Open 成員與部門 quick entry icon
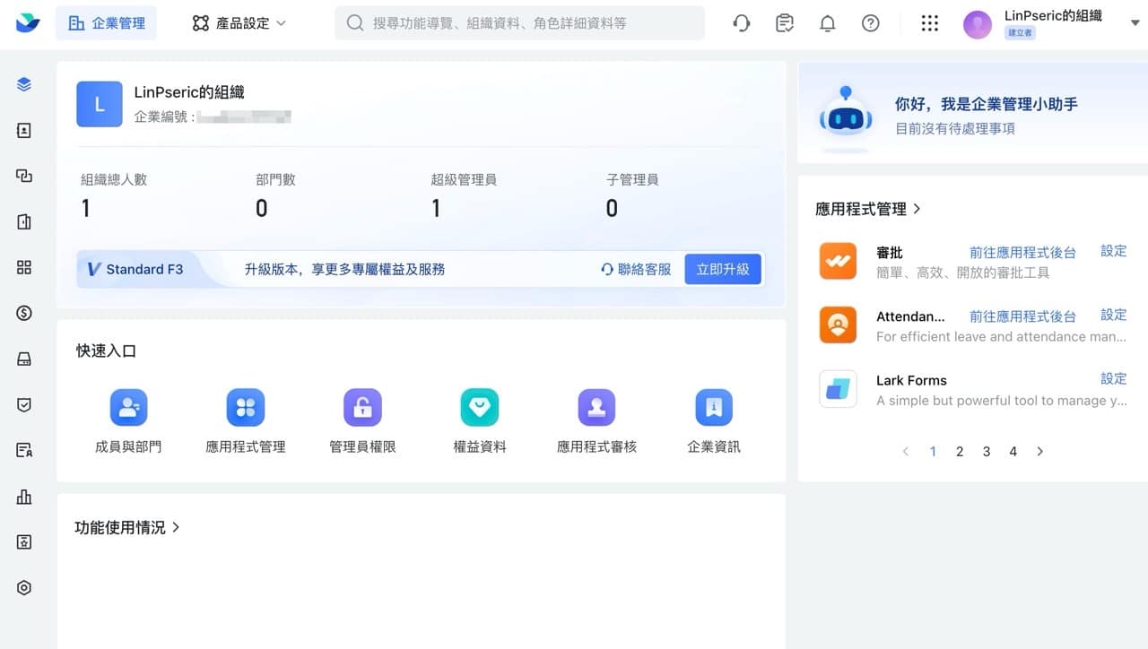Viewport: 1148px width, 649px height. (128, 408)
